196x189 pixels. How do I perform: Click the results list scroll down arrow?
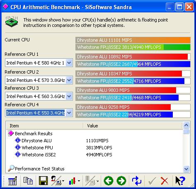[186, 169]
